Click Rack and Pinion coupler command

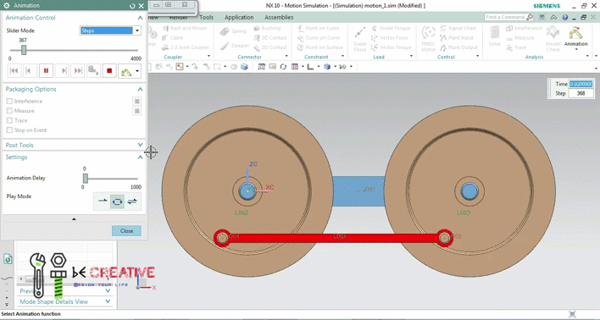[x=184, y=28]
